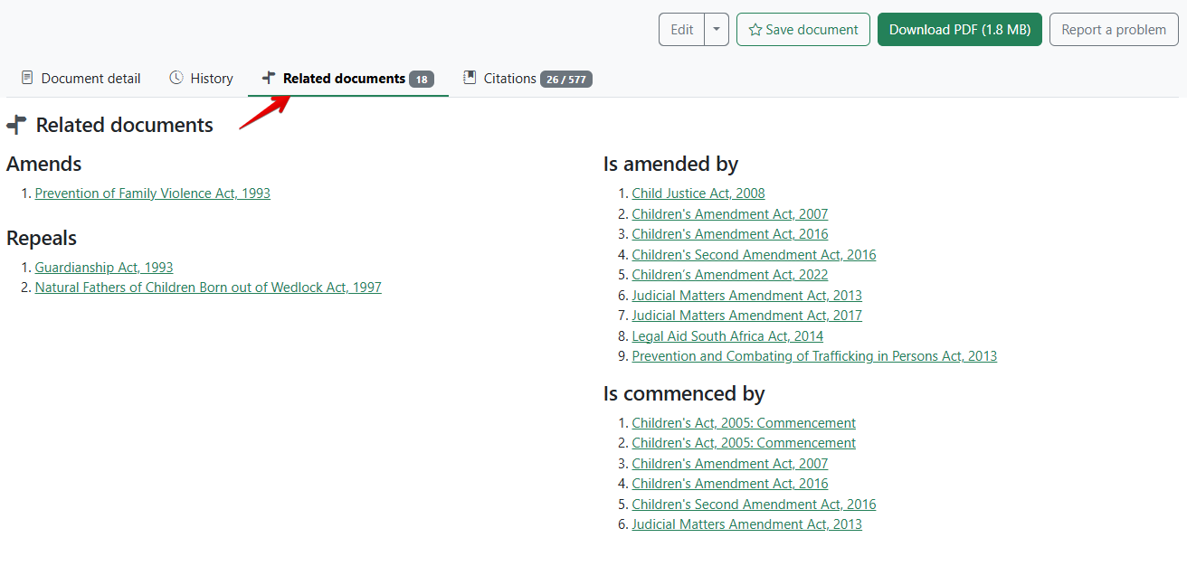
Task: Download the PDF (1.8 MB)
Action: click(x=959, y=30)
